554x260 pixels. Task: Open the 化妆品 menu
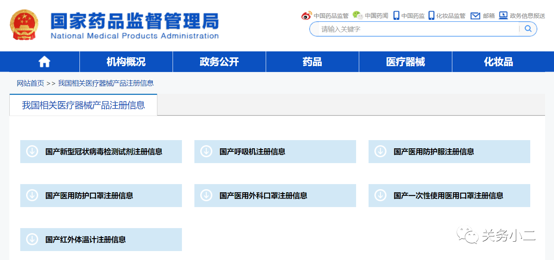[x=498, y=61]
